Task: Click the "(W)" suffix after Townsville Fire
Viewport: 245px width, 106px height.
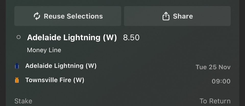Action: click(x=79, y=80)
